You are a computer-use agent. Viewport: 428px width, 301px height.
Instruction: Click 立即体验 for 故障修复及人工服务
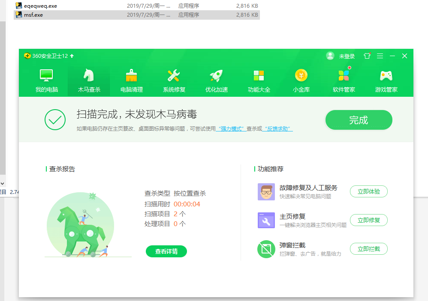(x=369, y=191)
